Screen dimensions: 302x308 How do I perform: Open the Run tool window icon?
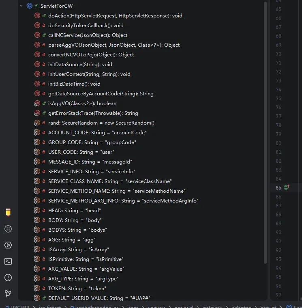point(8,245)
